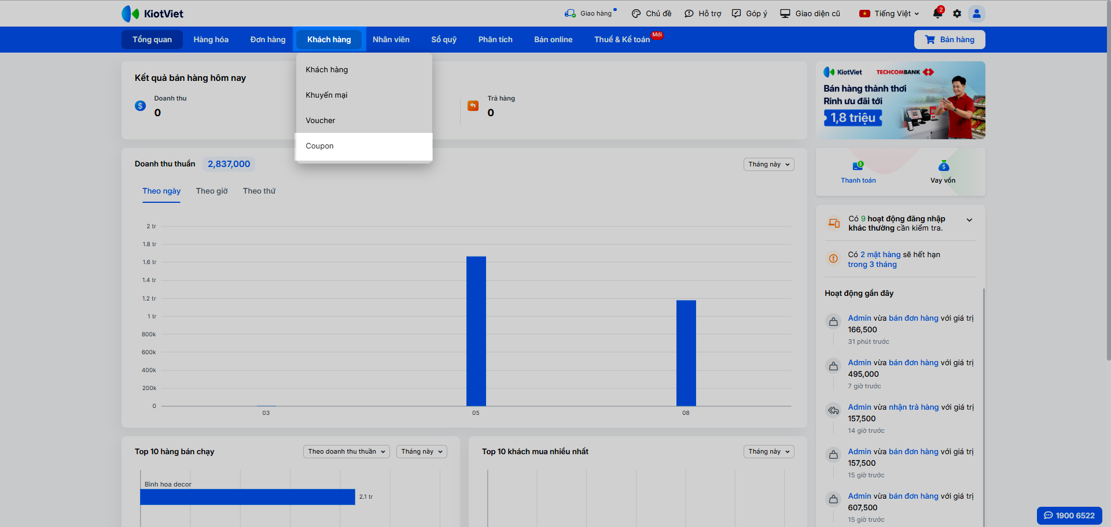Click the KiotViet logo

pyautogui.click(x=152, y=13)
